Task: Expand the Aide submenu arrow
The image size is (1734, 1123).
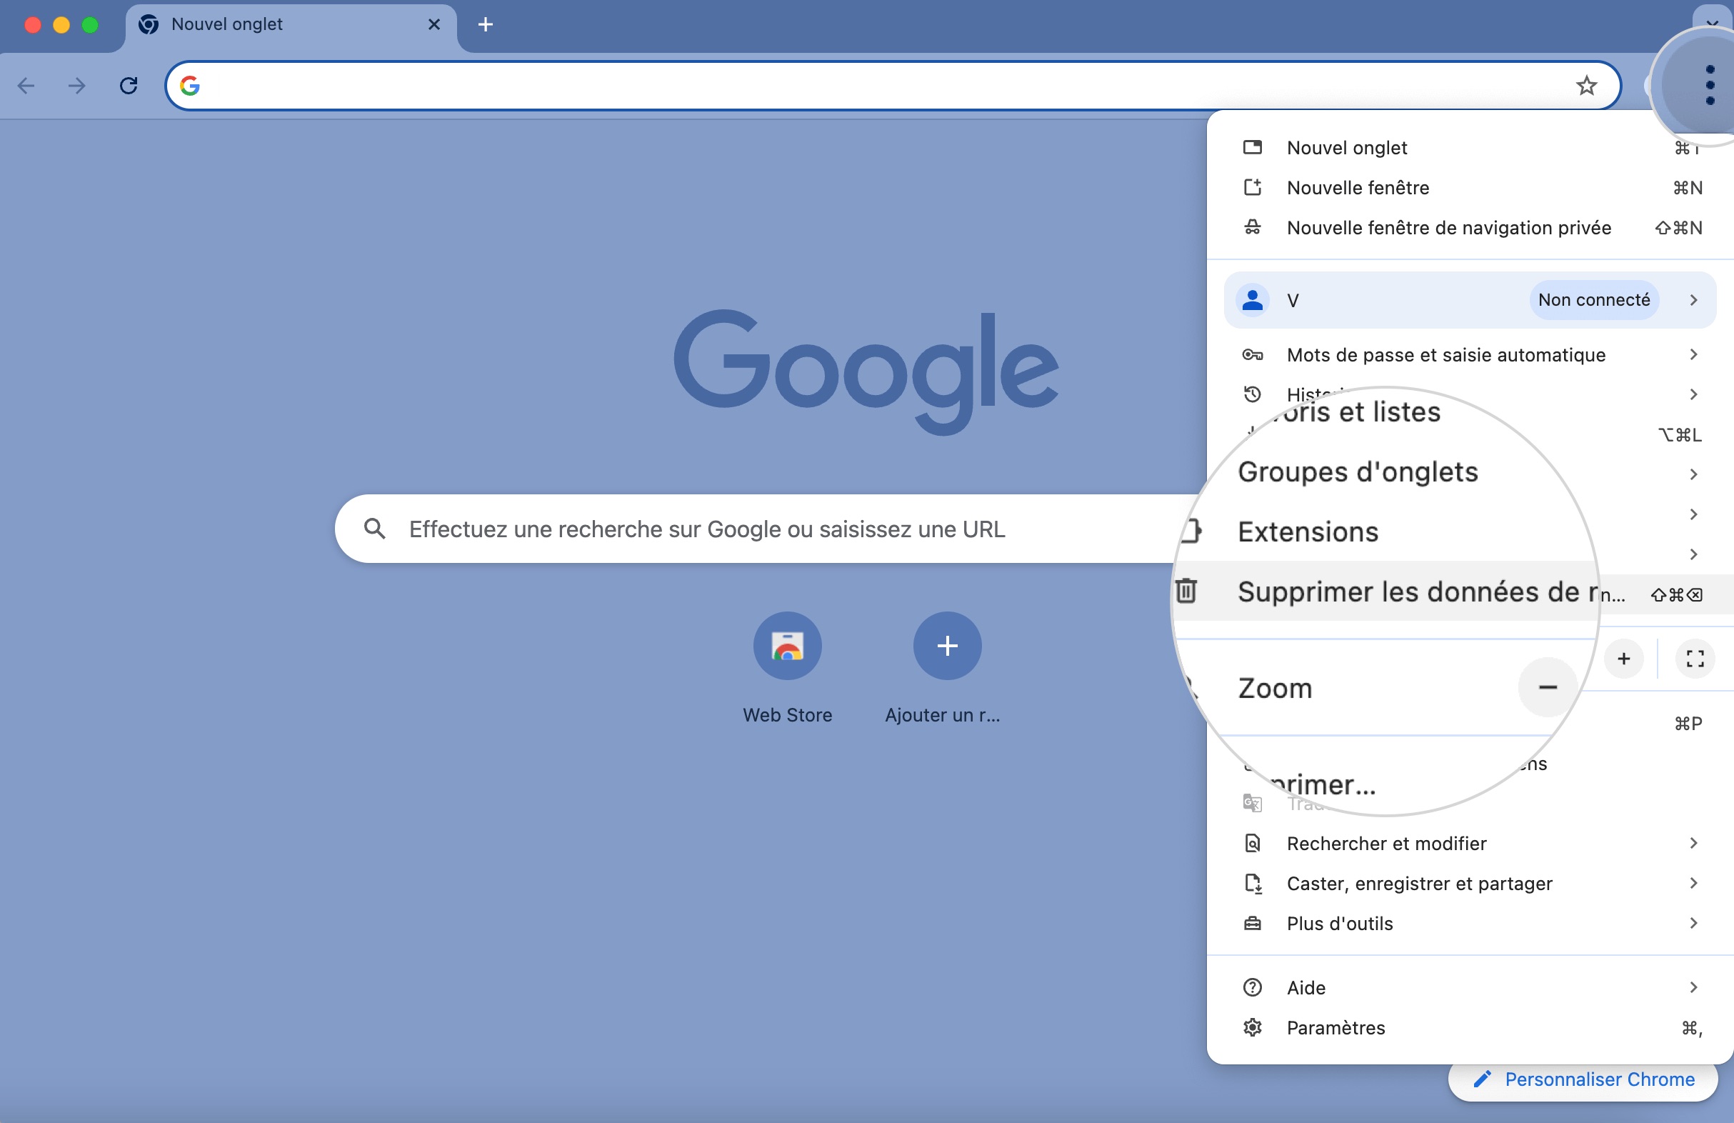Action: pyautogui.click(x=1693, y=988)
